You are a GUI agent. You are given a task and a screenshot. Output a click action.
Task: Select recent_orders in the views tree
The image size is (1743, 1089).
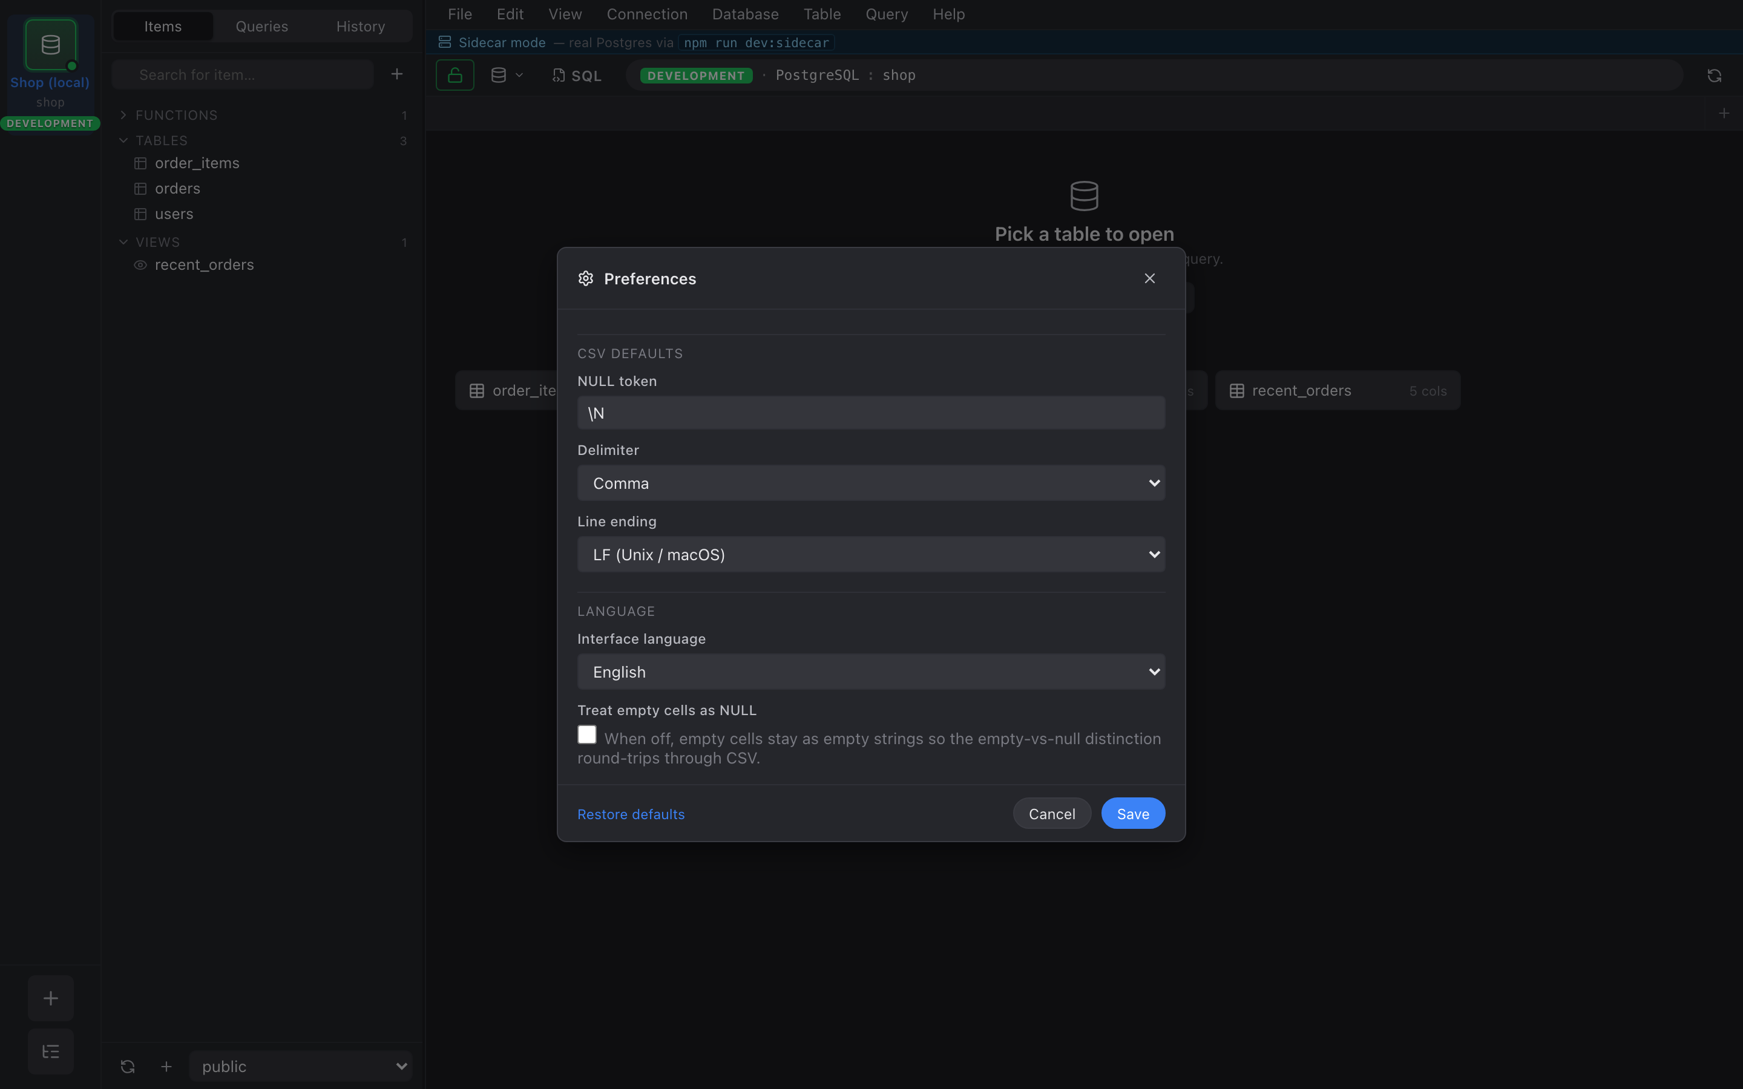click(204, 265)
